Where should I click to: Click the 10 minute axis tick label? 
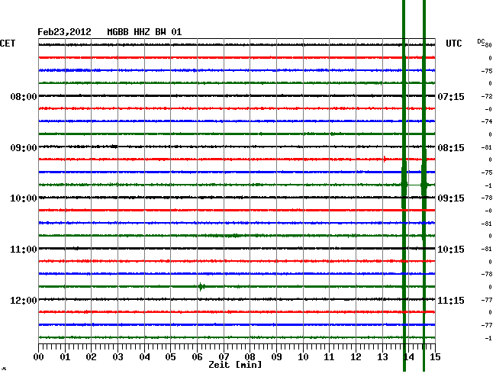(303, 357)
